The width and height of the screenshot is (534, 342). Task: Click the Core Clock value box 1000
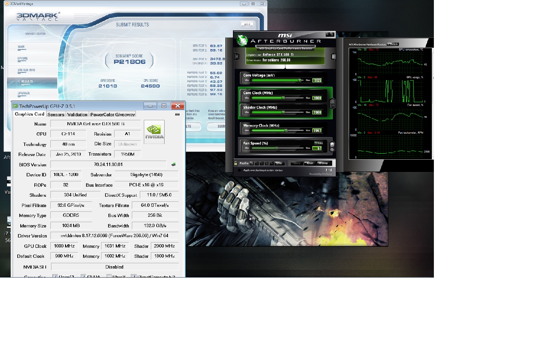pyautogui.click(x=317, y=98)
